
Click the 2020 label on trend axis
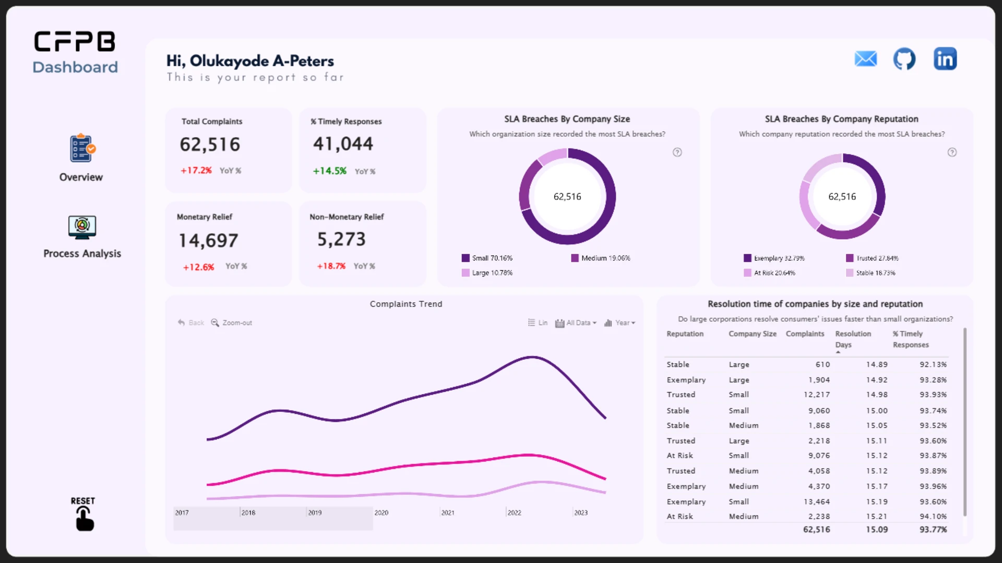[x=381, y=513]
